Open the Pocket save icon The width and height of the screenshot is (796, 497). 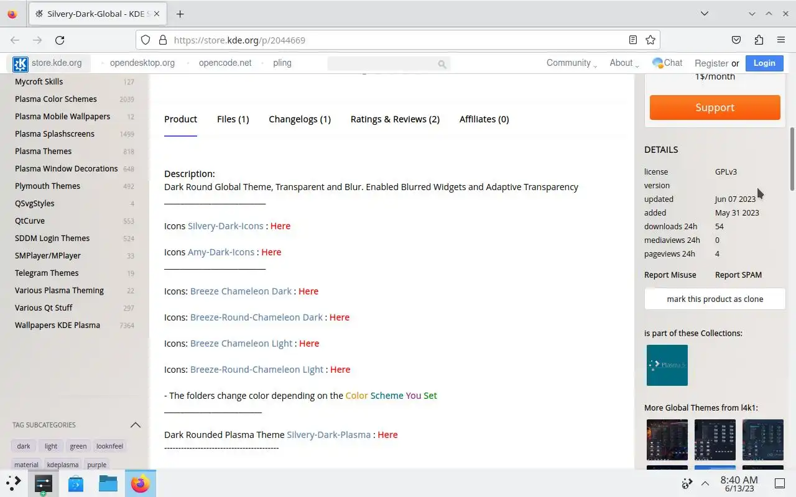click(736, 40)
